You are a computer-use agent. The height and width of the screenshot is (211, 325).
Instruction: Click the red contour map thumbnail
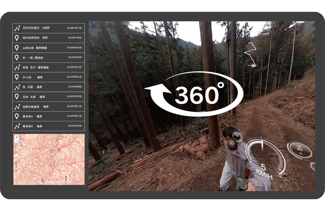[49, 160]
